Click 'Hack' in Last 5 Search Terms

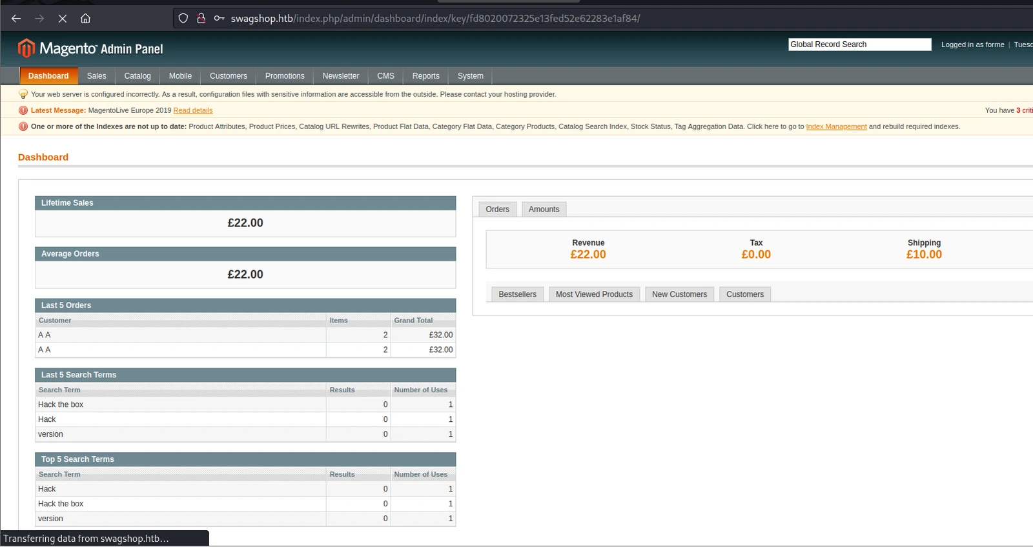click(47, 419)
